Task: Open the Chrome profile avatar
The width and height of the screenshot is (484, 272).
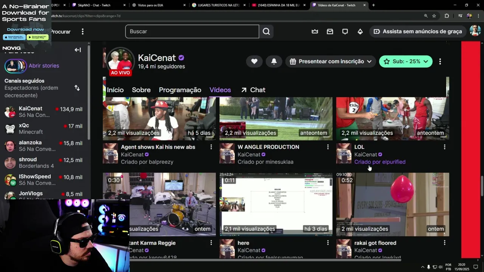Action: point(469,16)
